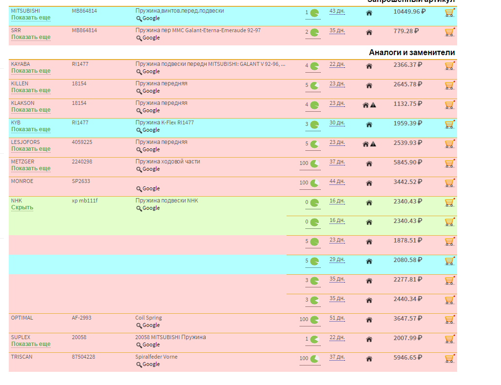Image resolution: width=501 pixels, height=385 pixels.
Task: Add NHK offer priced 2277.81 ₽ to cart
Action: (449, 281)
